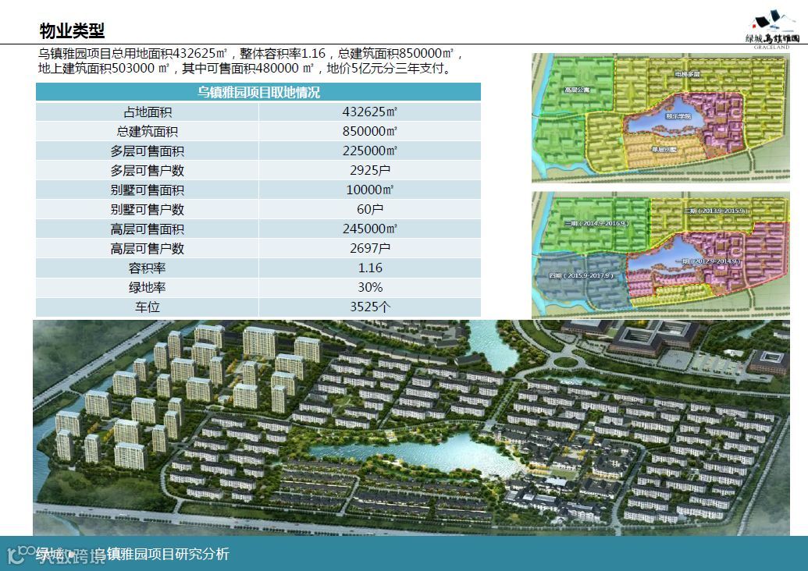Select the 1.16 value in the table
The width and height of the screenshot is (808, 571).
[370, 268]
